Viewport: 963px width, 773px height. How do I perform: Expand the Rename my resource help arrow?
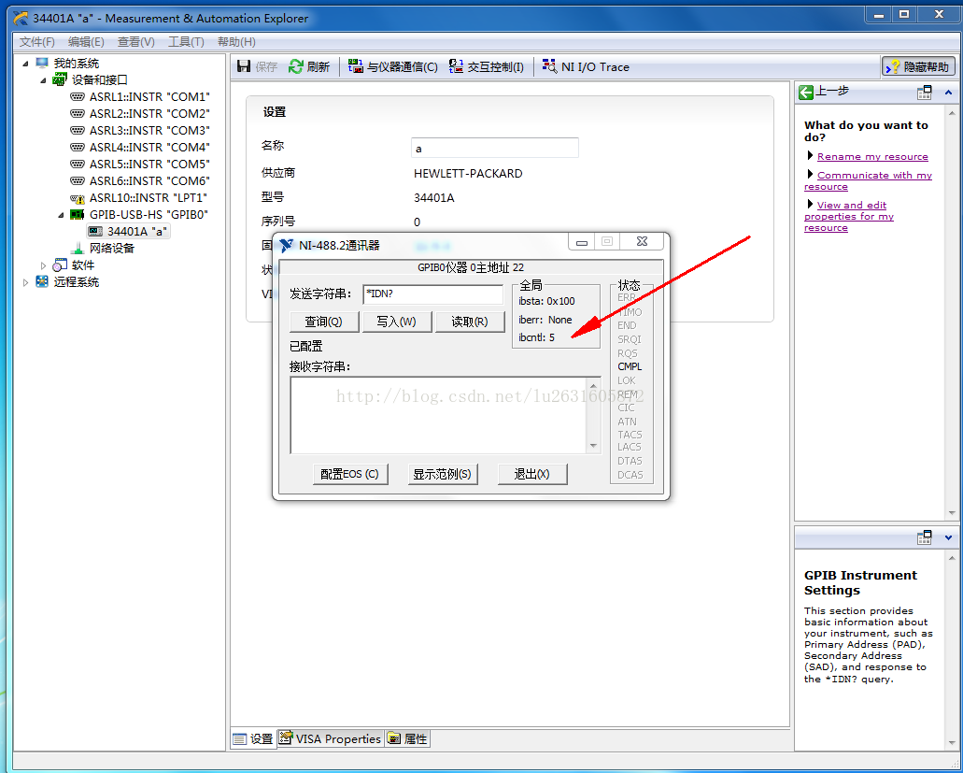pos(810,155)
